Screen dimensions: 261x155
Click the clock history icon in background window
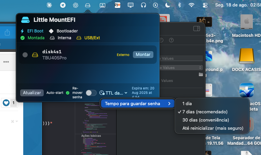162,40
